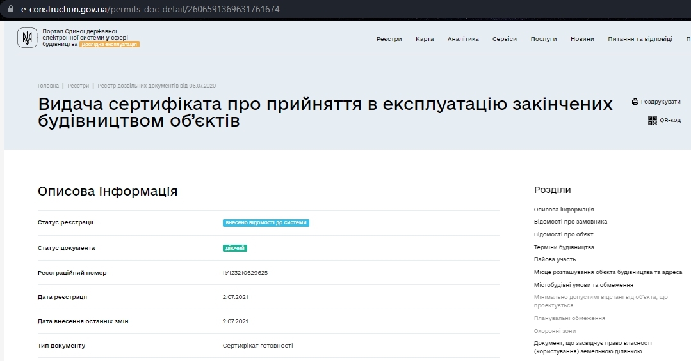
Task: Click Мінімально допустимі відстані sidebar entry
Action: click(x=601, y=301)
